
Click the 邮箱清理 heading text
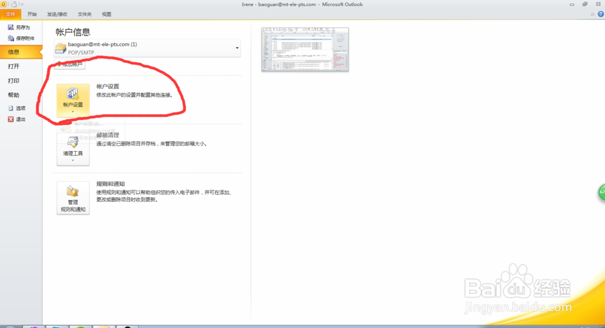pos(108,135)
